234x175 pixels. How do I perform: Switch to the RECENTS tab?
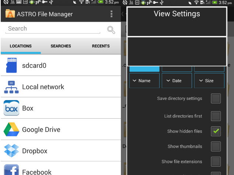coord(101,46)
